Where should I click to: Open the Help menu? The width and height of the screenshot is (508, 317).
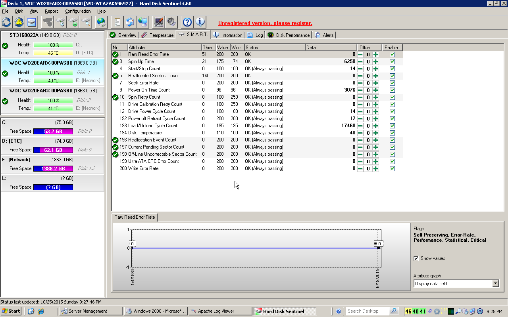tap(102, 11)
